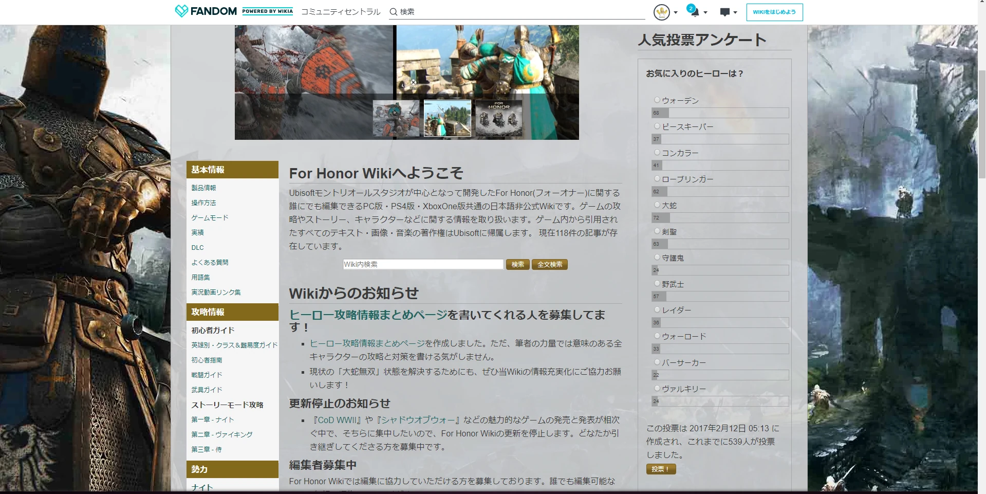Select the コンカラー poll option
Screen dimensions: 986x494
pos(657,152)
